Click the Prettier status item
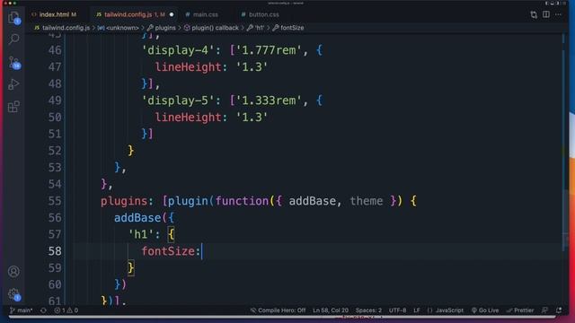575x323 pixels. click(x=520, y=310)
